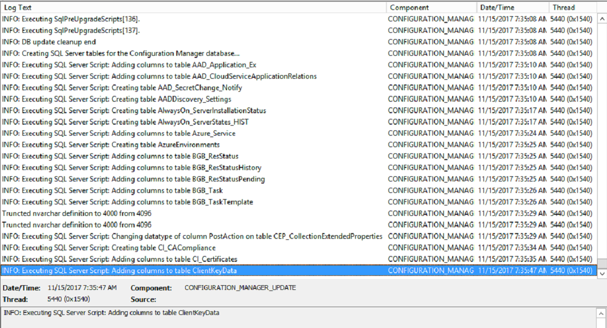Sort by the Thread column header

click(x=573, y=7)
